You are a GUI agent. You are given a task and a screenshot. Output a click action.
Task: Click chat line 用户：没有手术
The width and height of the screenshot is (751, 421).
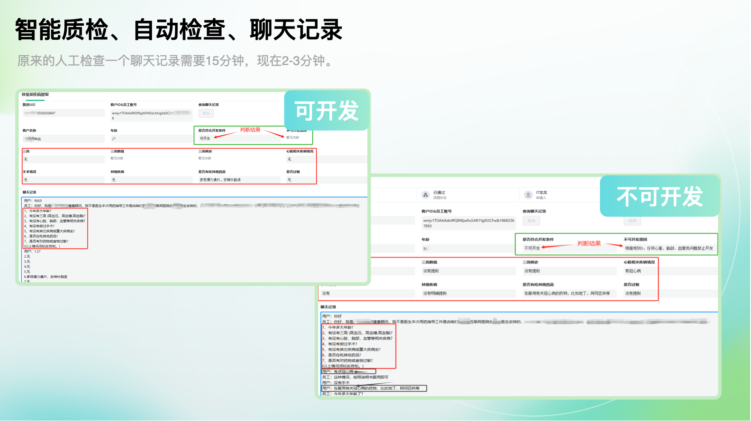click(x=336, y=383)
